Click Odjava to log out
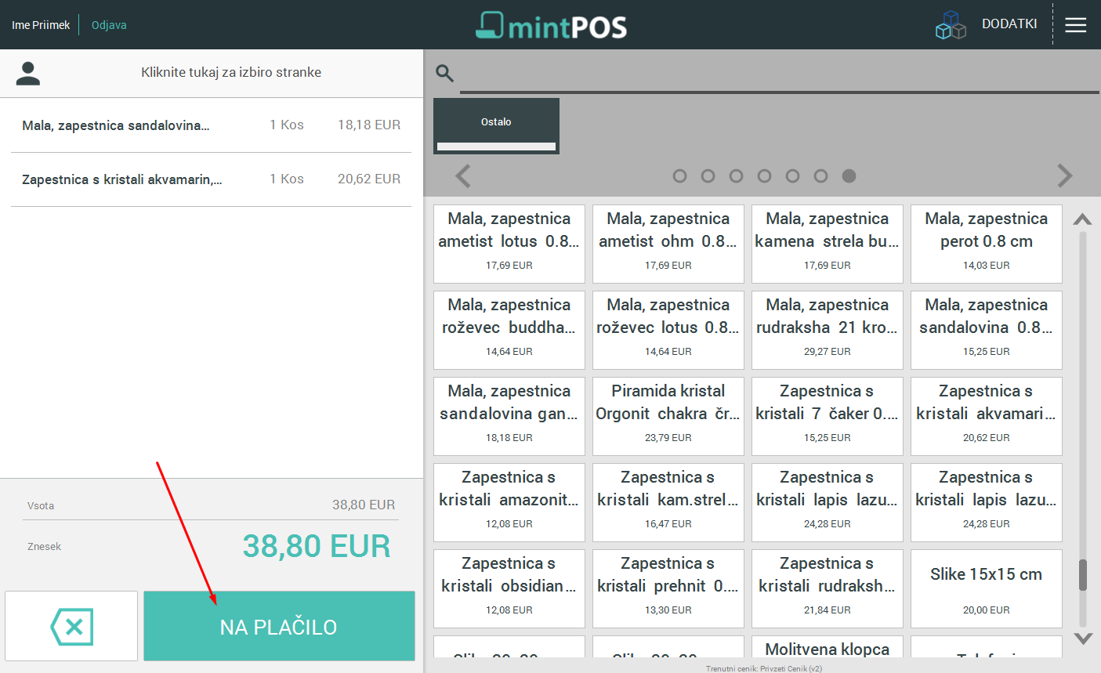 (x=109, y=25)
